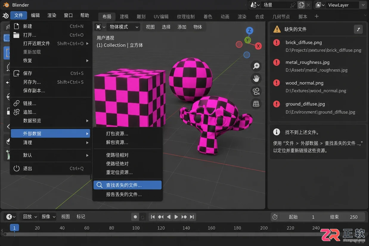Open 标记 menu in the timeline header
Screen dimensions: 369x246
pyautogui.click(x=81, y=217)
